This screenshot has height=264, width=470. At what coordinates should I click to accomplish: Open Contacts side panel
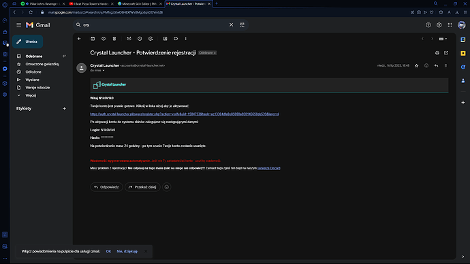463,80
